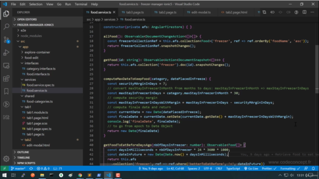This screenshot has height=179, width=319.
Task: Open the Selection menu
Action: [36, 4]
